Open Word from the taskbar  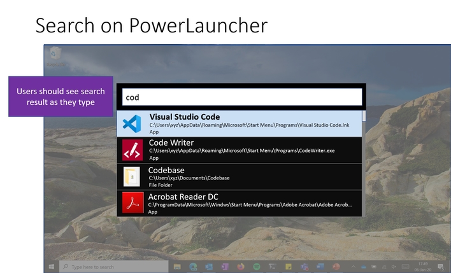[320, 267]
